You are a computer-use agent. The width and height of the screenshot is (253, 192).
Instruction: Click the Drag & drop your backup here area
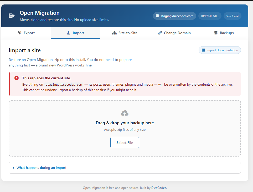[x=125, y=128]
